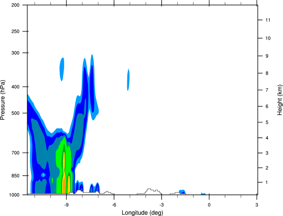Click the 200 pressure tick label

click(x=16, y=5)
